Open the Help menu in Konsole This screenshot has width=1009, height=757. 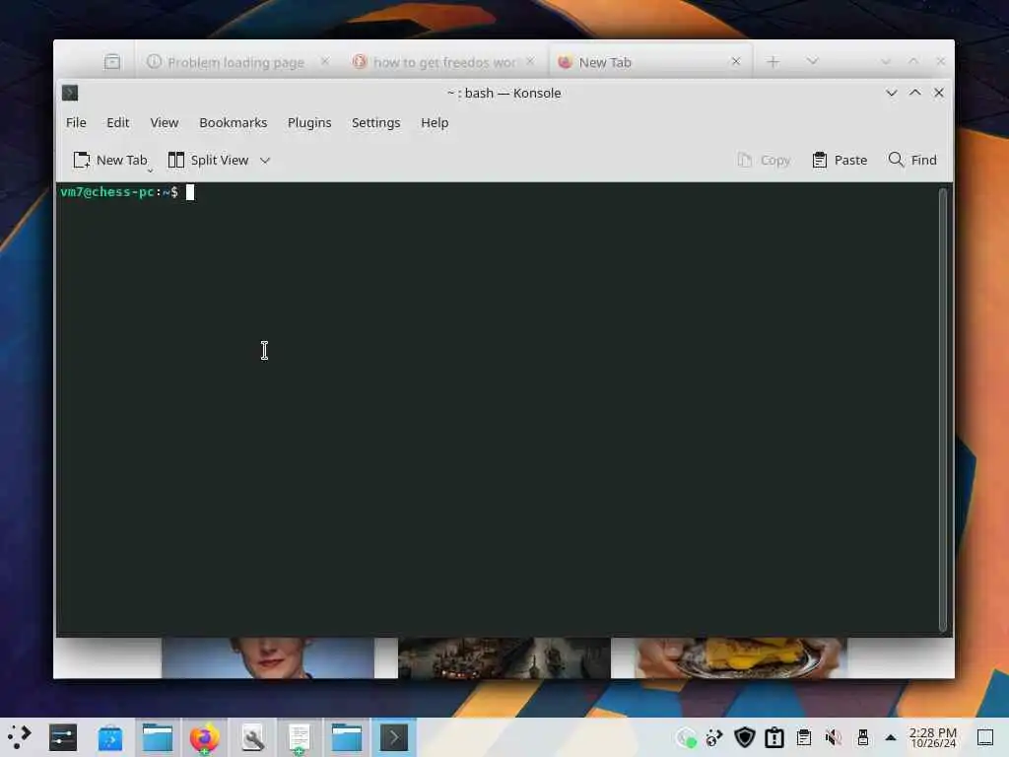435,122
